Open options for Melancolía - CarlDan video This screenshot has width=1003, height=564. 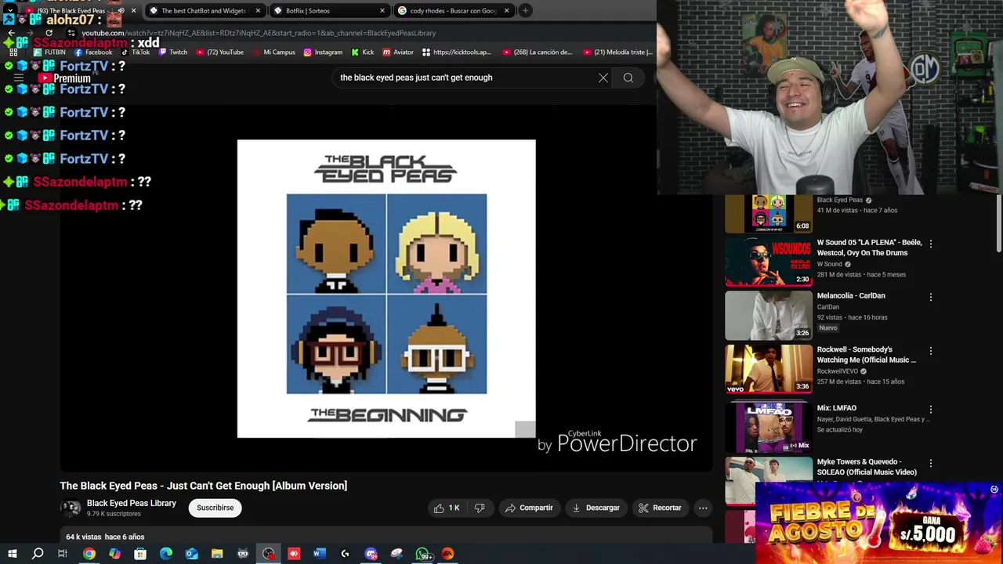931,297
